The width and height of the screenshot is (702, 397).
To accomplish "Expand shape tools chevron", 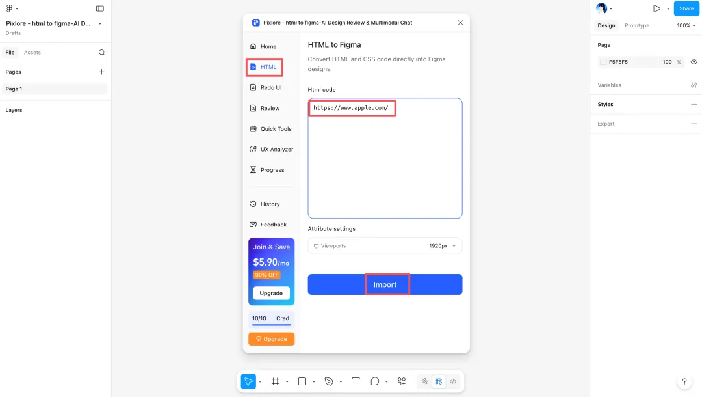I will pyautogui.click(x=314, y=382).
